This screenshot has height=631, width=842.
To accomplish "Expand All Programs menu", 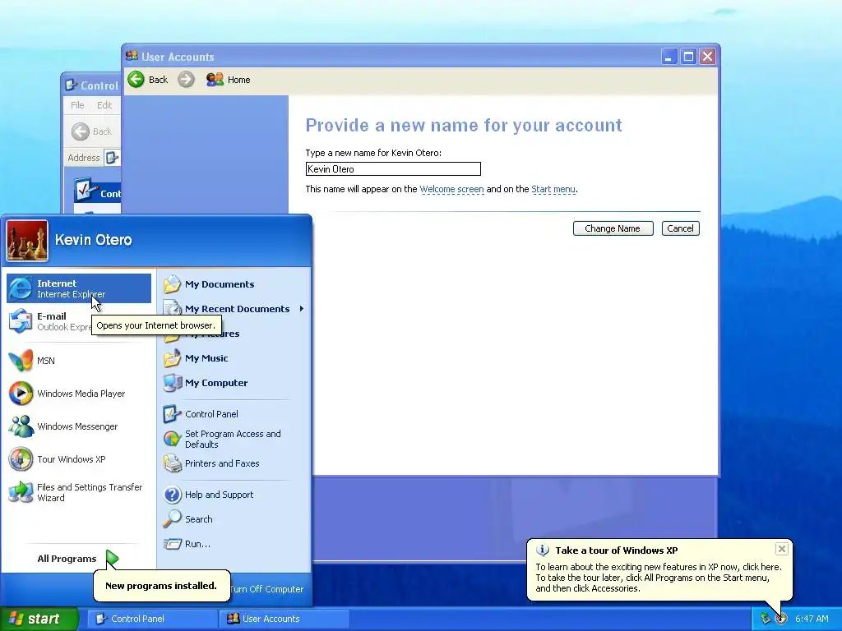I will (78, 559).
